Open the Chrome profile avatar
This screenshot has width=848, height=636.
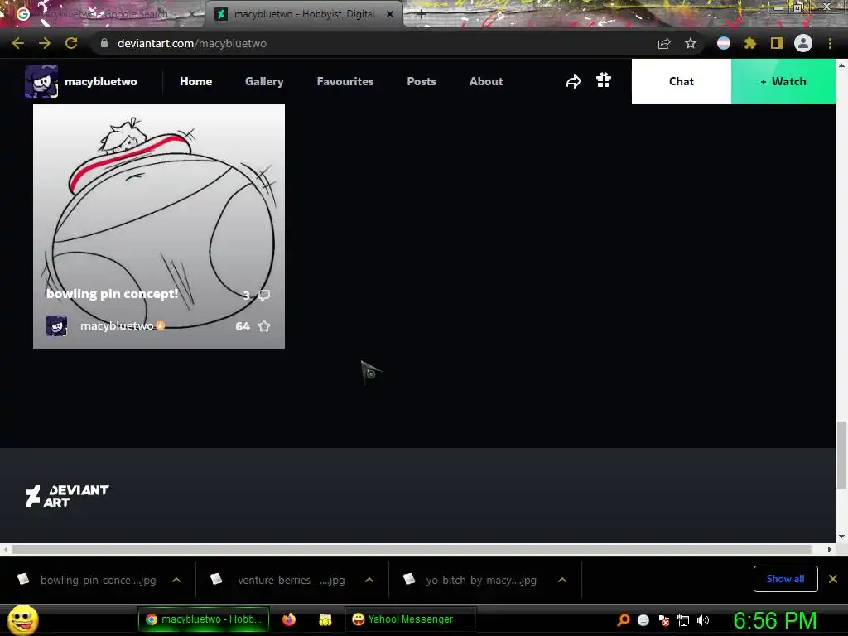click(x=803, y=43)
